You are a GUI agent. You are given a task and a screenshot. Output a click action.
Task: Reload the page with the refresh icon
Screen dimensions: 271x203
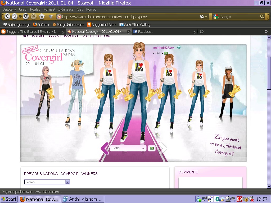coord(26,16)
